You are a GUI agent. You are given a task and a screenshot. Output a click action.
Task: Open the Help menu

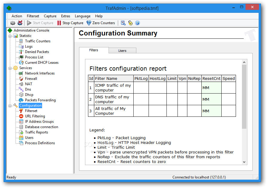tap(99, 16)
